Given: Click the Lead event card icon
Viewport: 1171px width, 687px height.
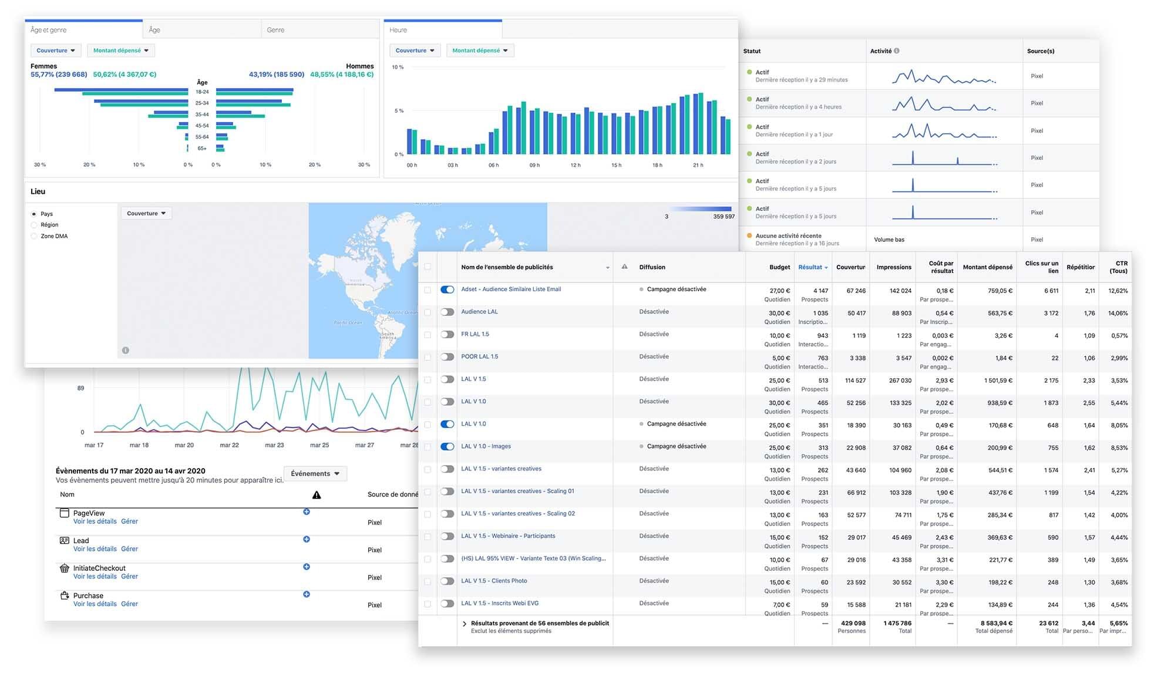Looking at the screenshot, I should coord(65,540).
